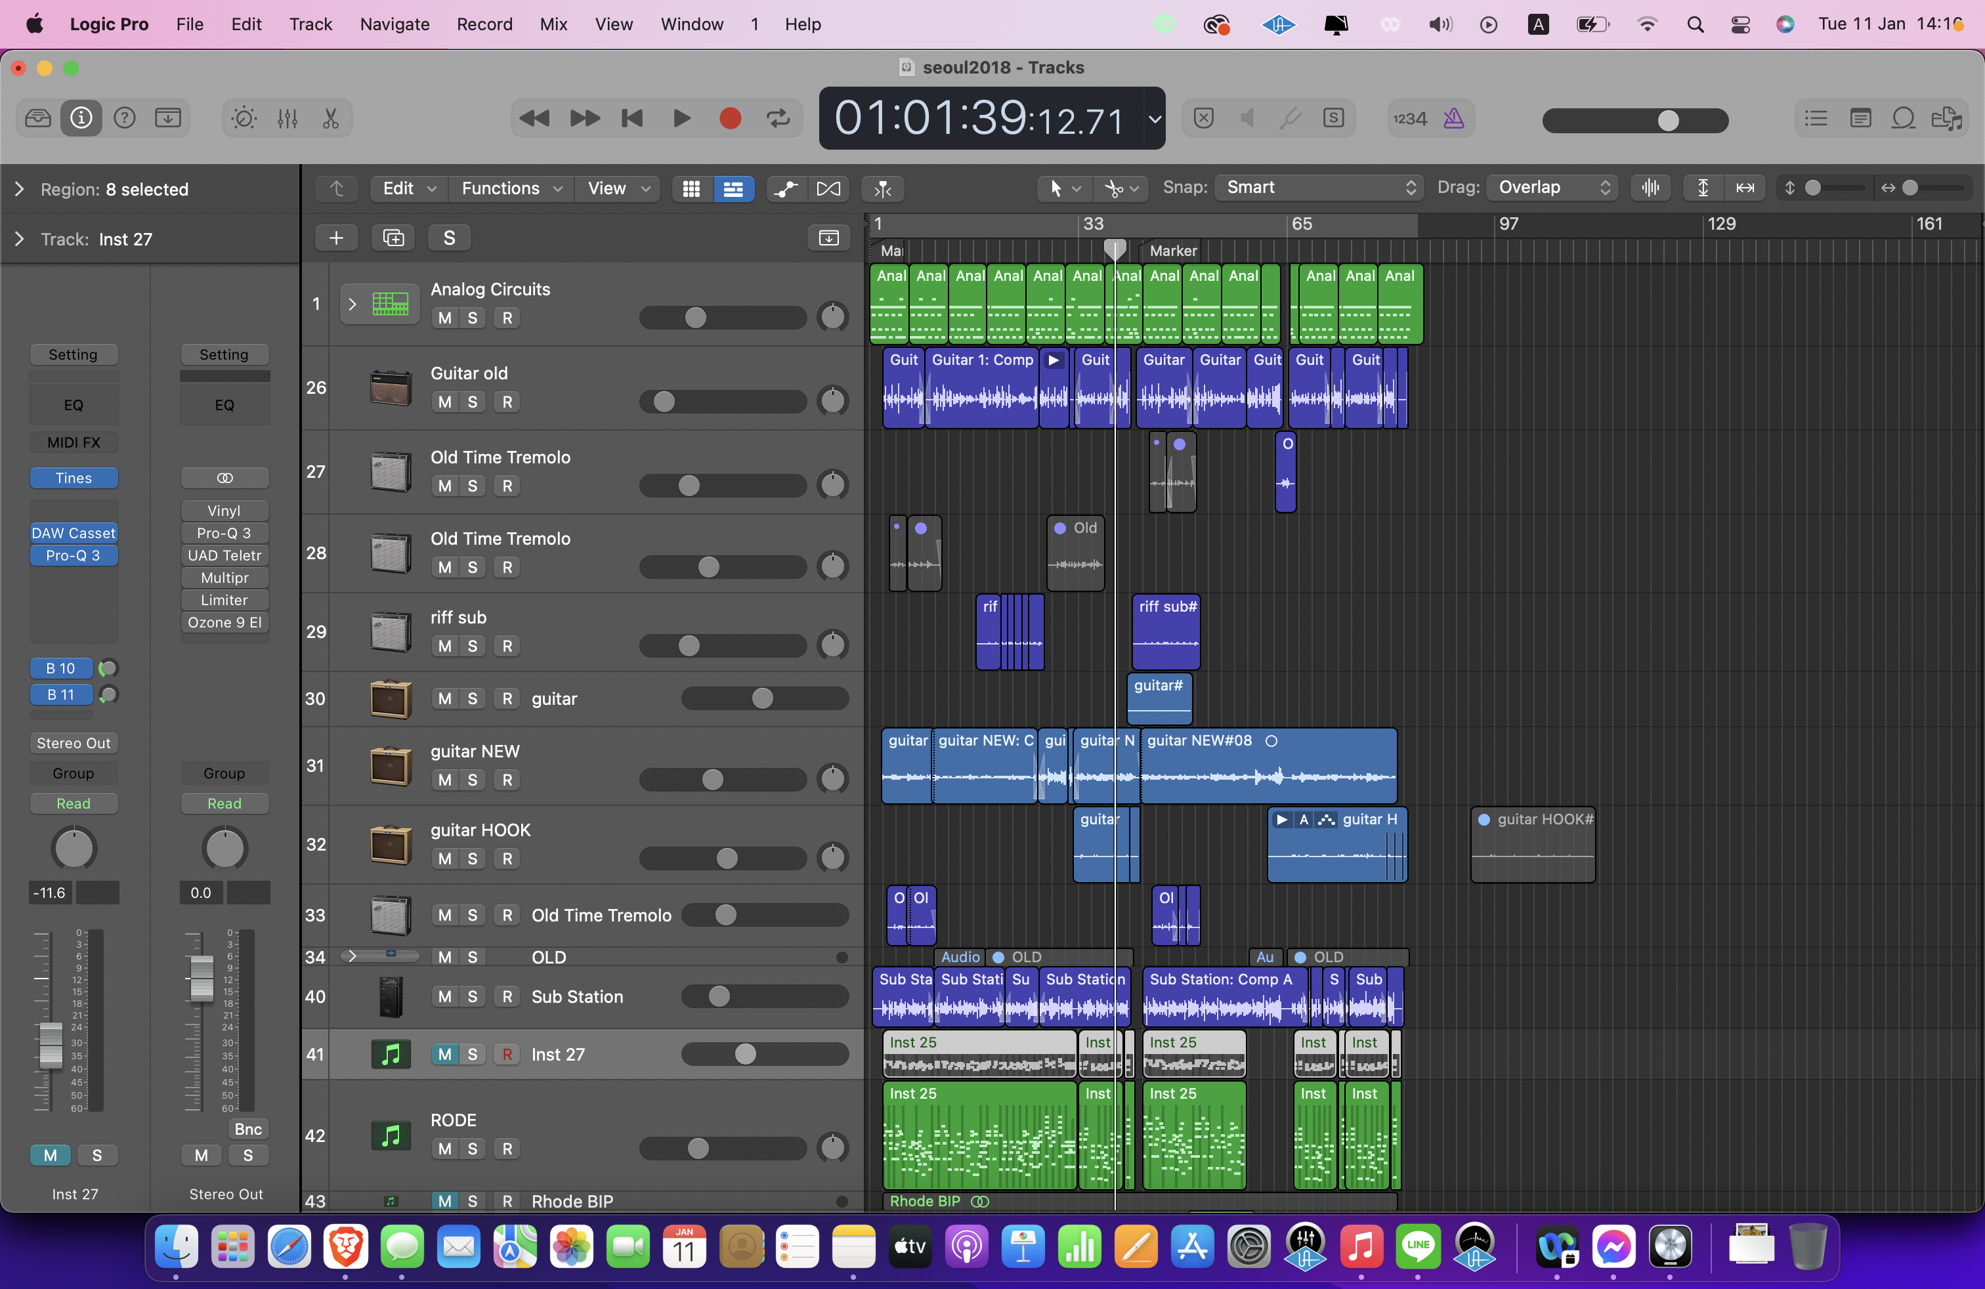This screenshot has width=1985, height=1289.
Task: Click the Bnc bounce button
Action: click(247, 1129)
